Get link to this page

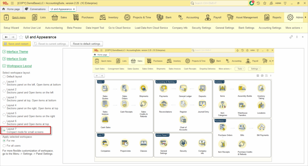[291, 37]
